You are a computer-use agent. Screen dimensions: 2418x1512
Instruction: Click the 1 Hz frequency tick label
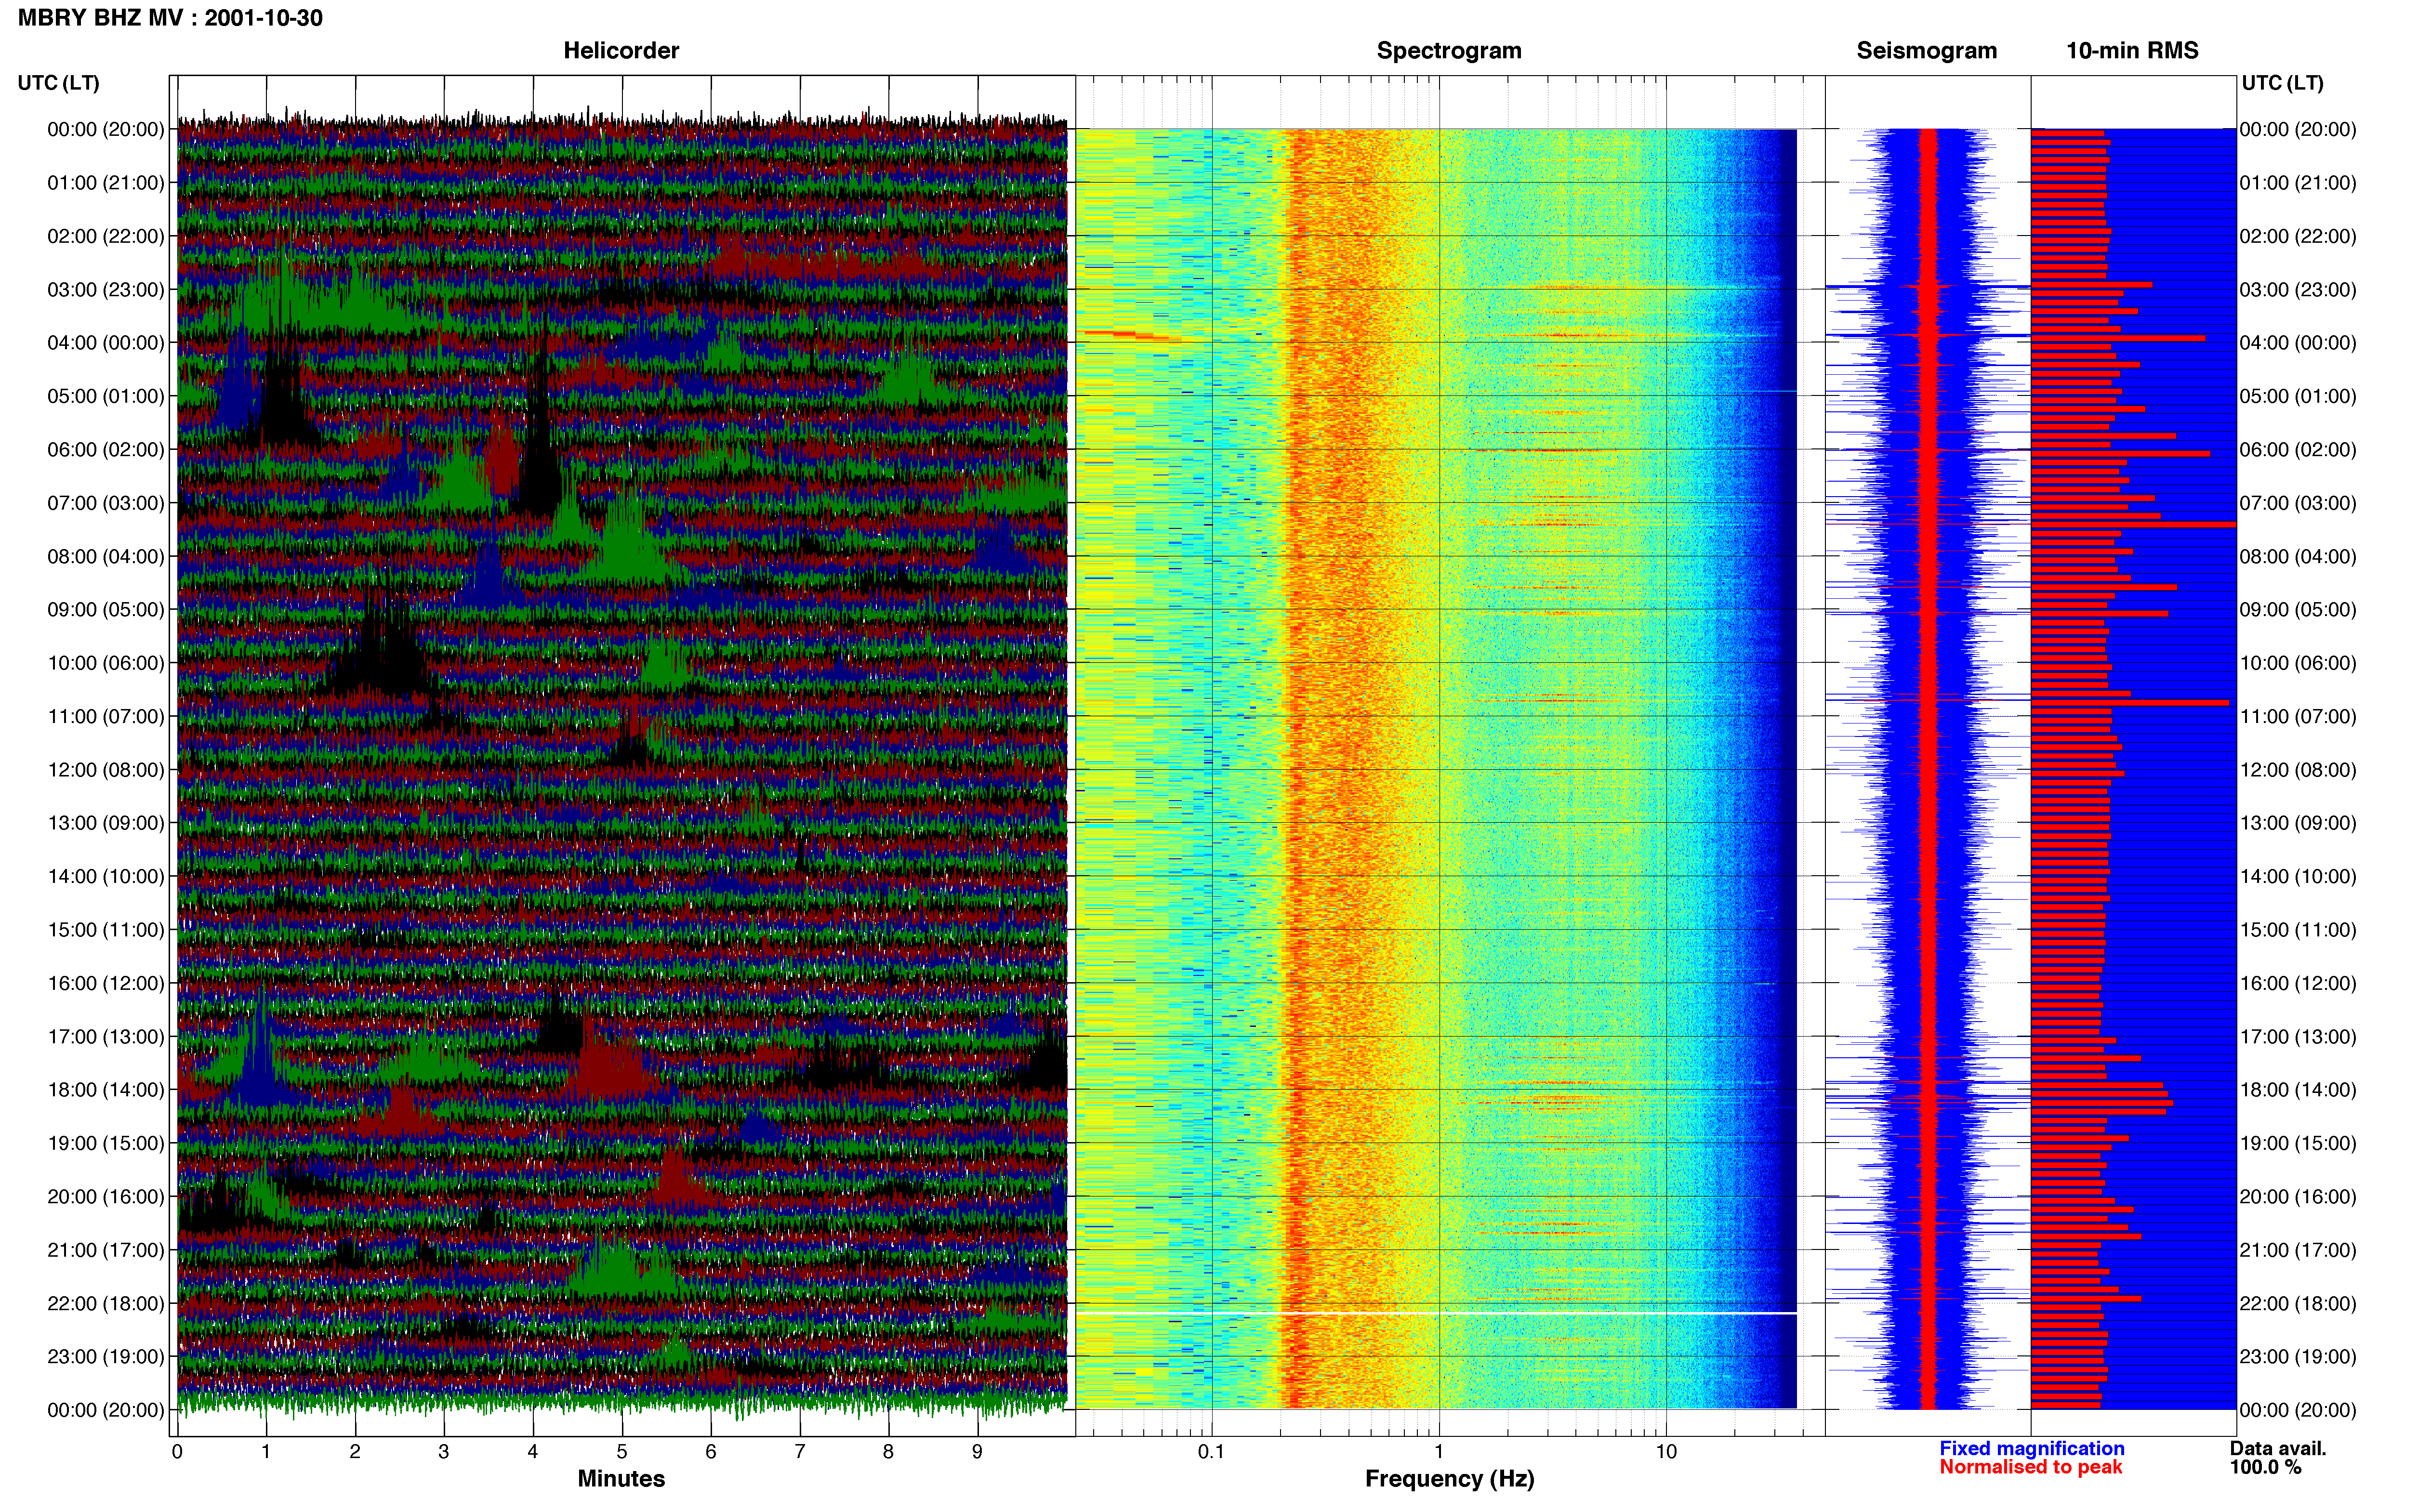click(x=1439, y=1451)
